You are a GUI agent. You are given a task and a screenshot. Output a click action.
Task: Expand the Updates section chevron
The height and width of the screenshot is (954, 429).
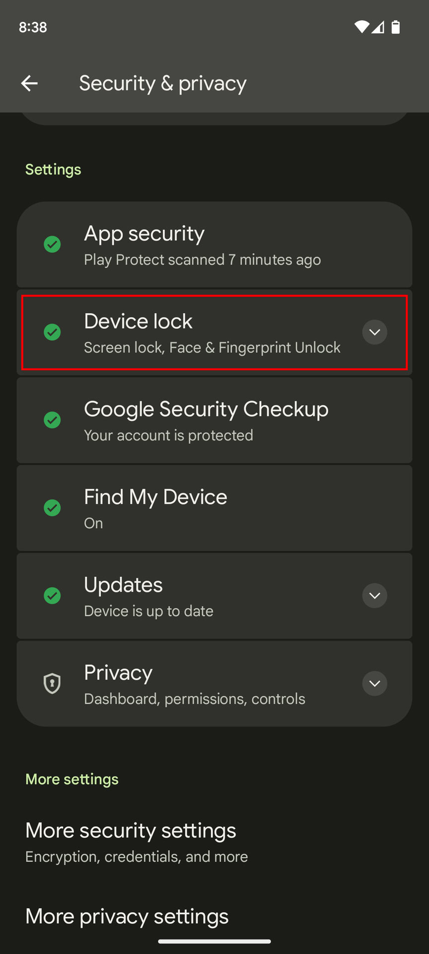(374, 595)
